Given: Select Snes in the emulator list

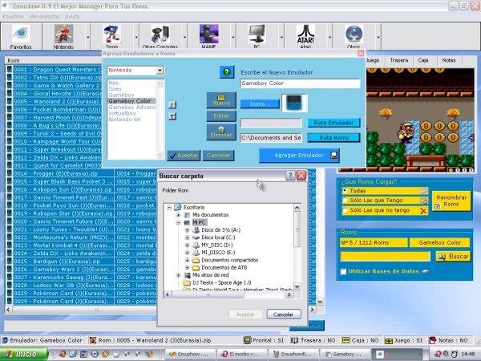Looking at the screenshot, I should pyautogui.click(x=115, y=89).
